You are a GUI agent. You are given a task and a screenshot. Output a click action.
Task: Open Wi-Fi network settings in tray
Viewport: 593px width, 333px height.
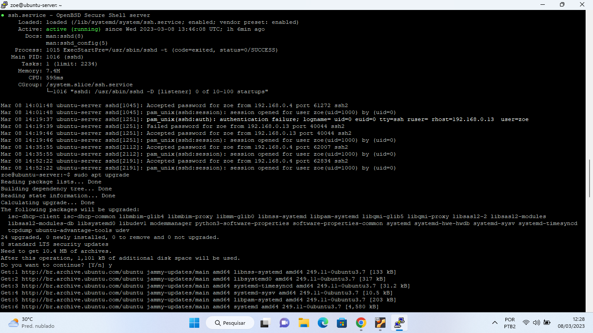point(526,323)
